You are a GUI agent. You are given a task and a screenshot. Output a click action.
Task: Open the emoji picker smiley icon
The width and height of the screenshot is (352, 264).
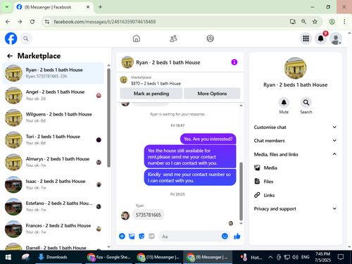click(x=225, y=236)
